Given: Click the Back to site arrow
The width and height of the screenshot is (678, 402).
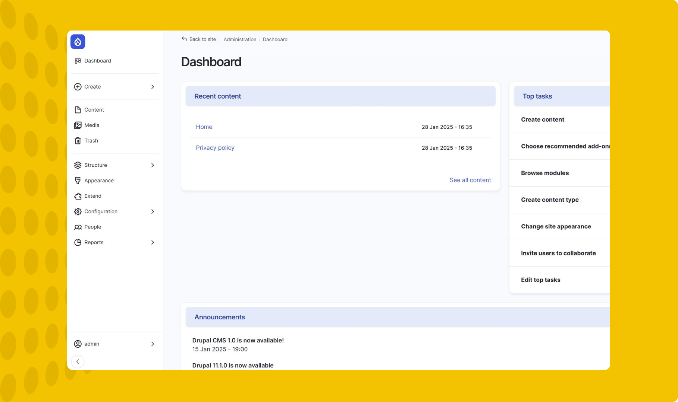Looking at the screenshot, I should [x=184, y=39].
